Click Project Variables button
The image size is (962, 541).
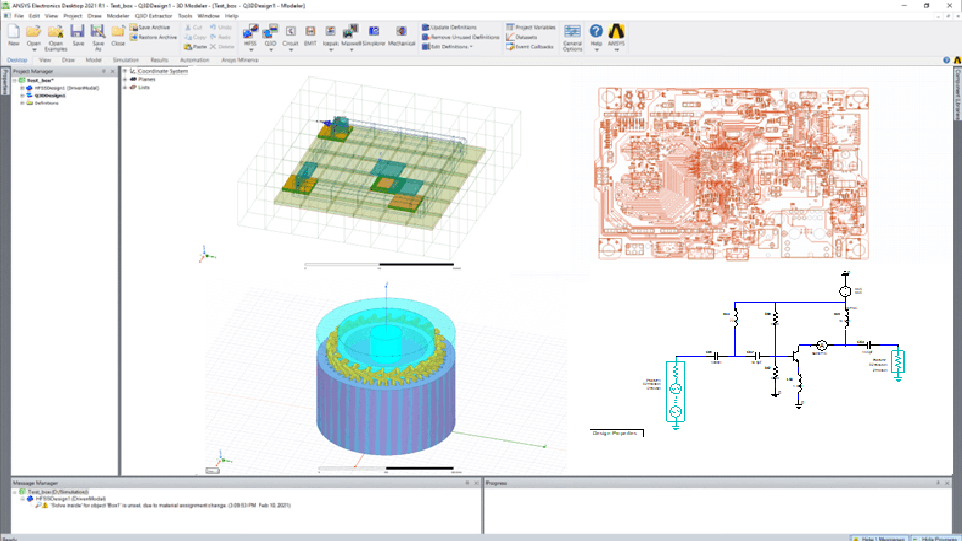tap(531, 27)
